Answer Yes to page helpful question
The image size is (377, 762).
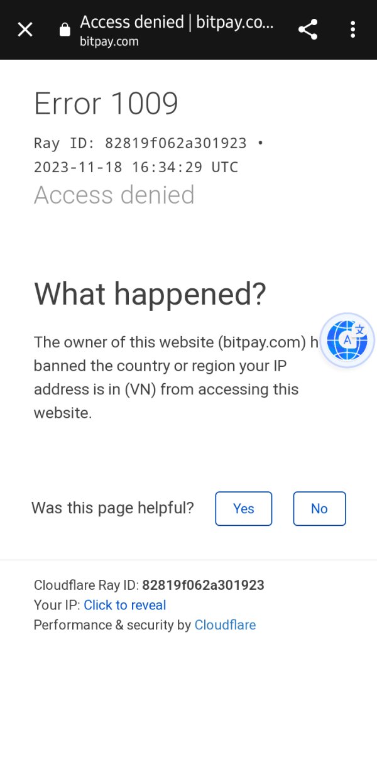coord(244,508)
